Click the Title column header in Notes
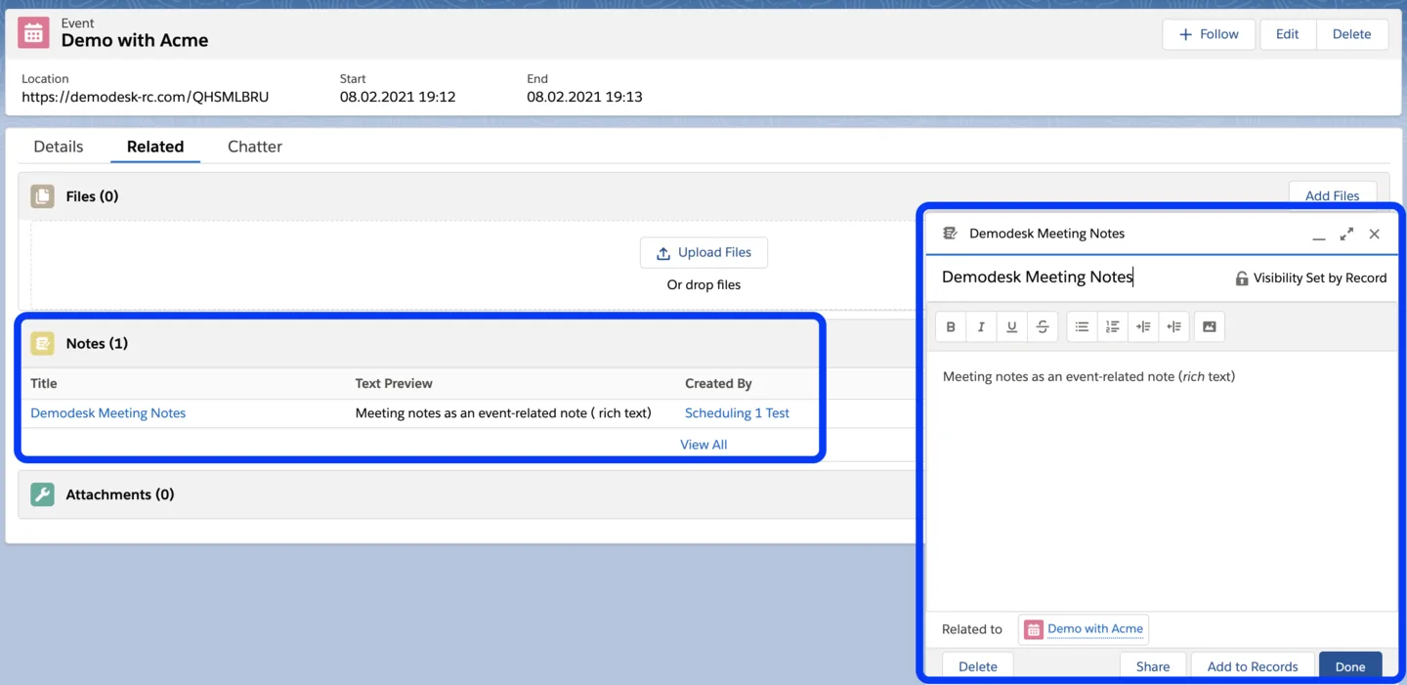The width and height of the screenshot is (1407, 685). coord(44,384)
